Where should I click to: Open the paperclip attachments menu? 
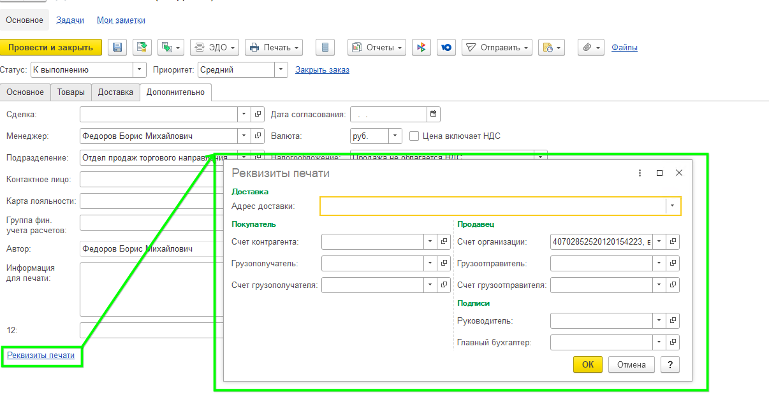coord(591,47)
